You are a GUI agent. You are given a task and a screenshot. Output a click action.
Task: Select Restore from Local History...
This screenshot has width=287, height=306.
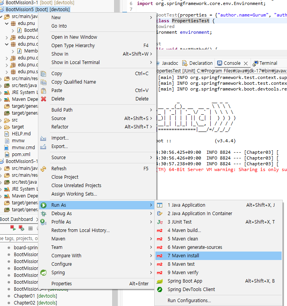(97, 230)
